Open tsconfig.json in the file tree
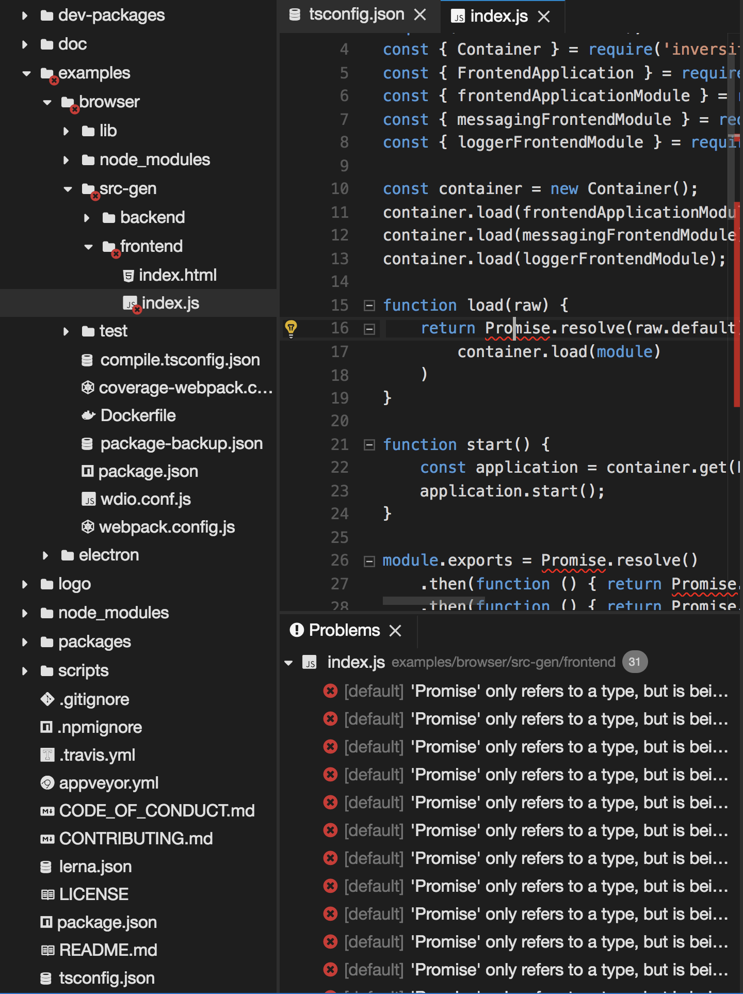Screen dimensions: 743x994 coord(107,978)
